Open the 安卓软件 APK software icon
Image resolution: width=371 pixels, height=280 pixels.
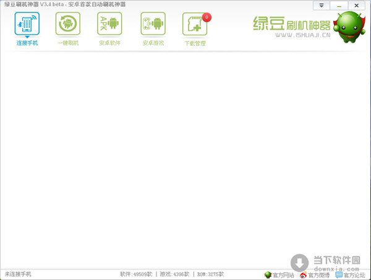point(109,24)
